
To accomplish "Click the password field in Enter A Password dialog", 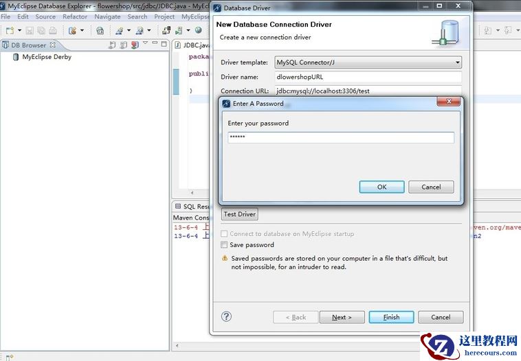I will [341, 137].
